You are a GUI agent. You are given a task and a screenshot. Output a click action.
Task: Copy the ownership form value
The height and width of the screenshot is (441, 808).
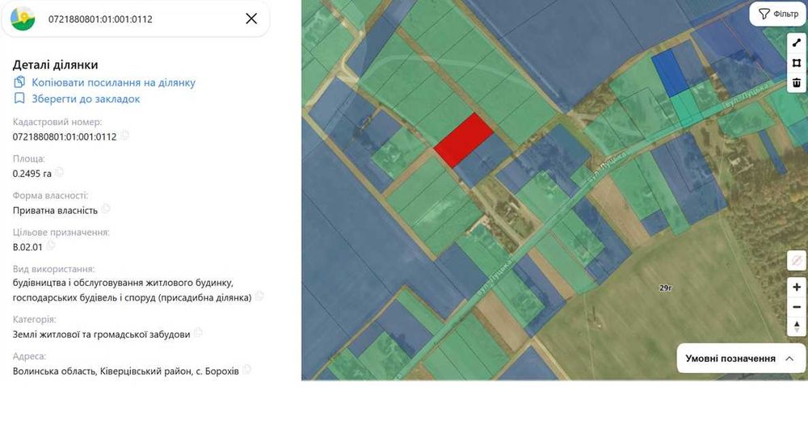click(x=106, y=209)
